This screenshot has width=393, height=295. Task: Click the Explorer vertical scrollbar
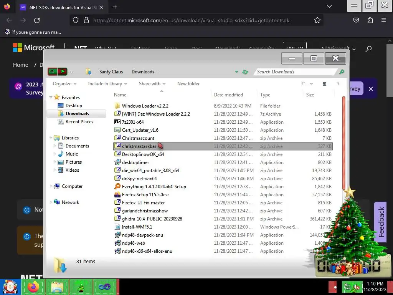coord(344,143)
